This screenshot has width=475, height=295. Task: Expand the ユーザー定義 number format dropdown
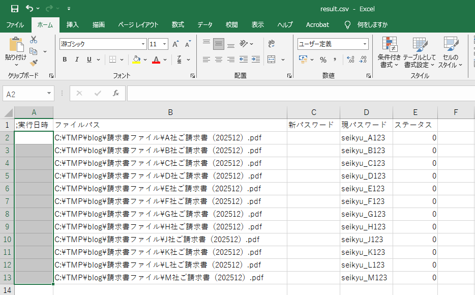pos(365,44)
